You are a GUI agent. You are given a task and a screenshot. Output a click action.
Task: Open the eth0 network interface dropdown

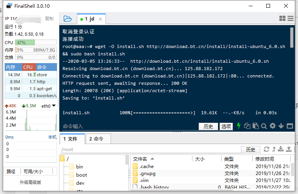click(x=54, y=106)
